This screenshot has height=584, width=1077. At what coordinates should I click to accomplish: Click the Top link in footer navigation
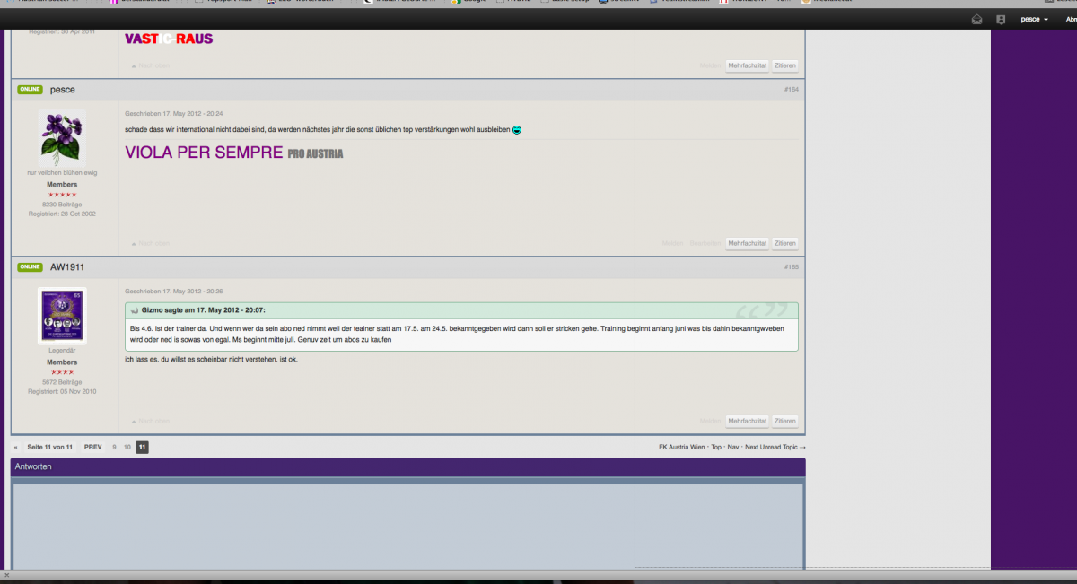tap(716, 447)
